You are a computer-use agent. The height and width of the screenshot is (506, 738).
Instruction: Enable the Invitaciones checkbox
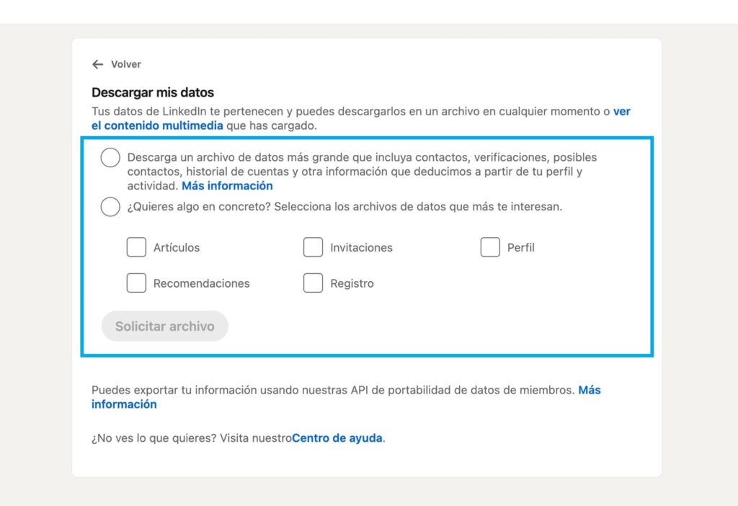click(313, 247)
